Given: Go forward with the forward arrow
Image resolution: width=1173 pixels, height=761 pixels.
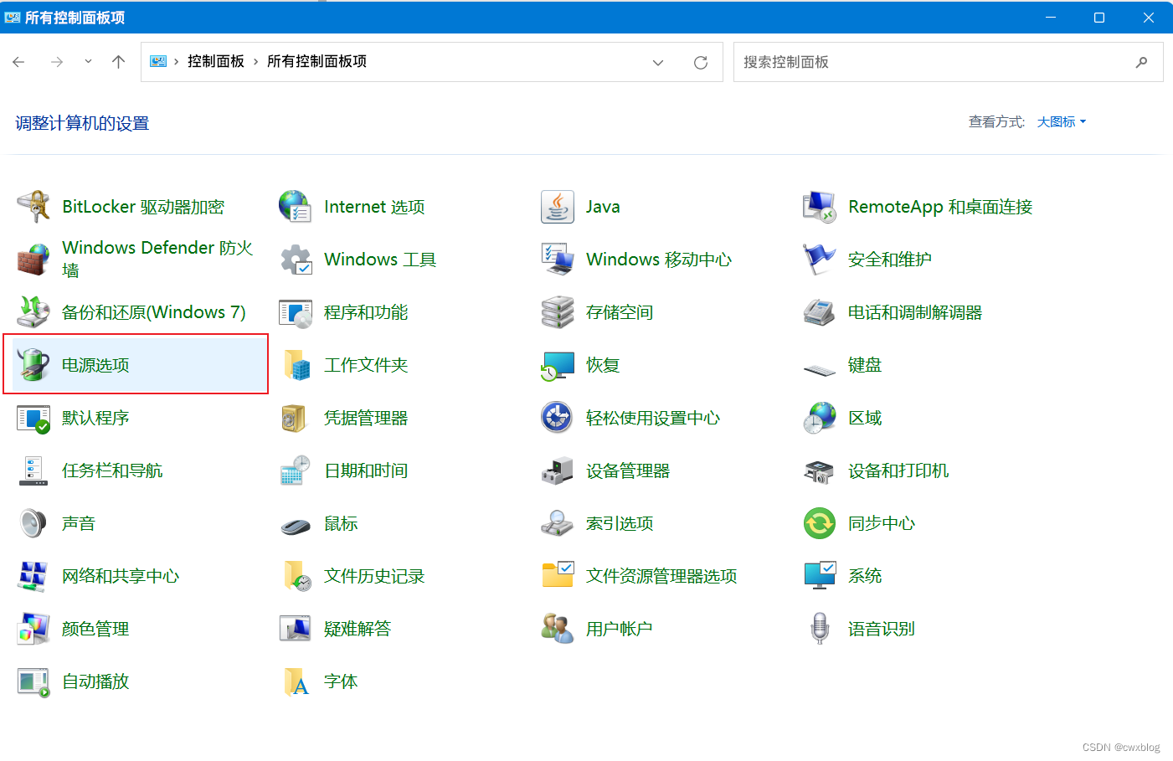Looking at the screenshot, I should click(57, 62).
